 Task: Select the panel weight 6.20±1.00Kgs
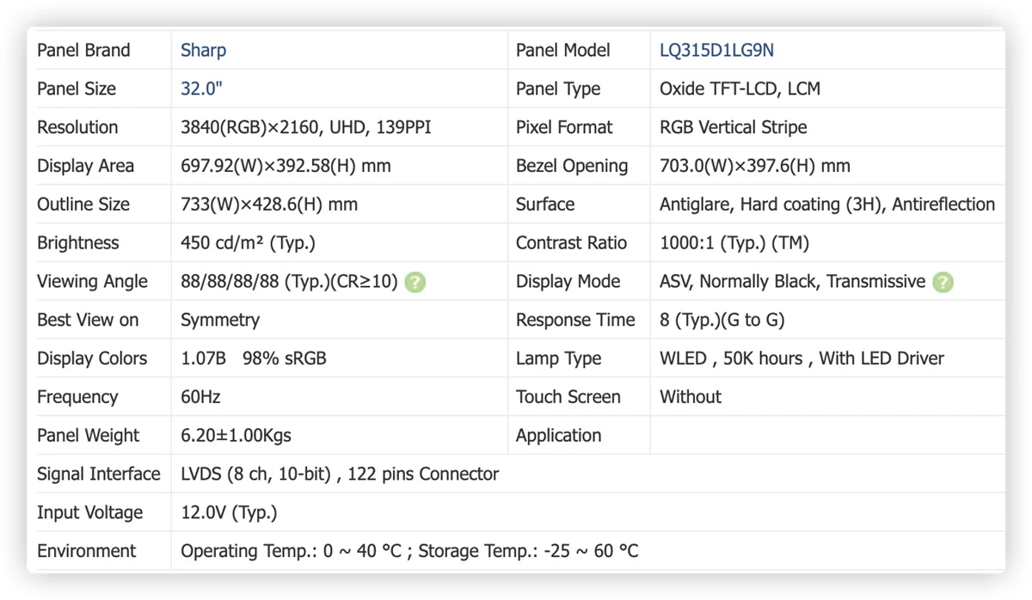[236, 436]
